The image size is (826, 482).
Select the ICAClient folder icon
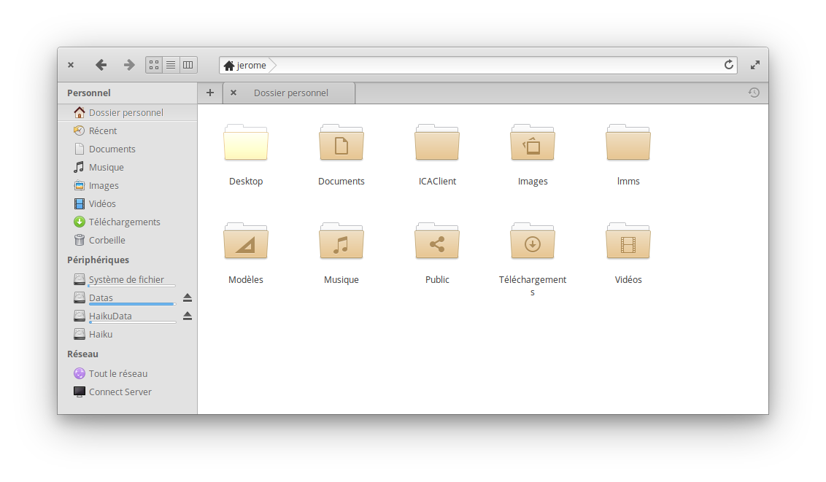pyautogui.click(x=437, y=142)
